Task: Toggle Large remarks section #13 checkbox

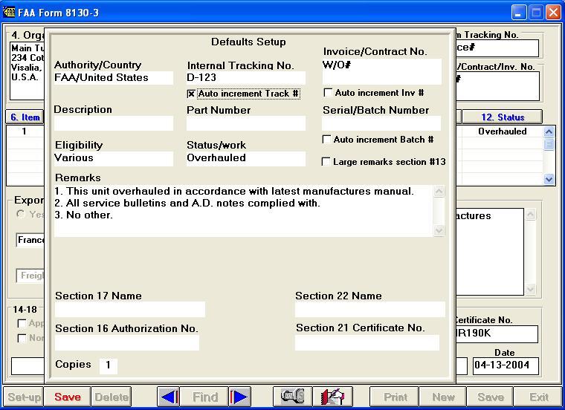Action: pos(326,162)
